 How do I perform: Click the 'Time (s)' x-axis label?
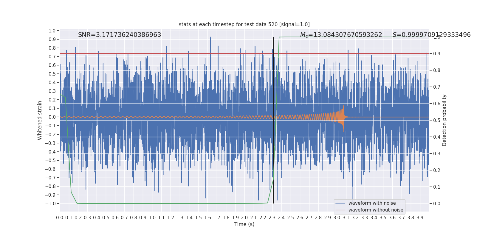244,224
